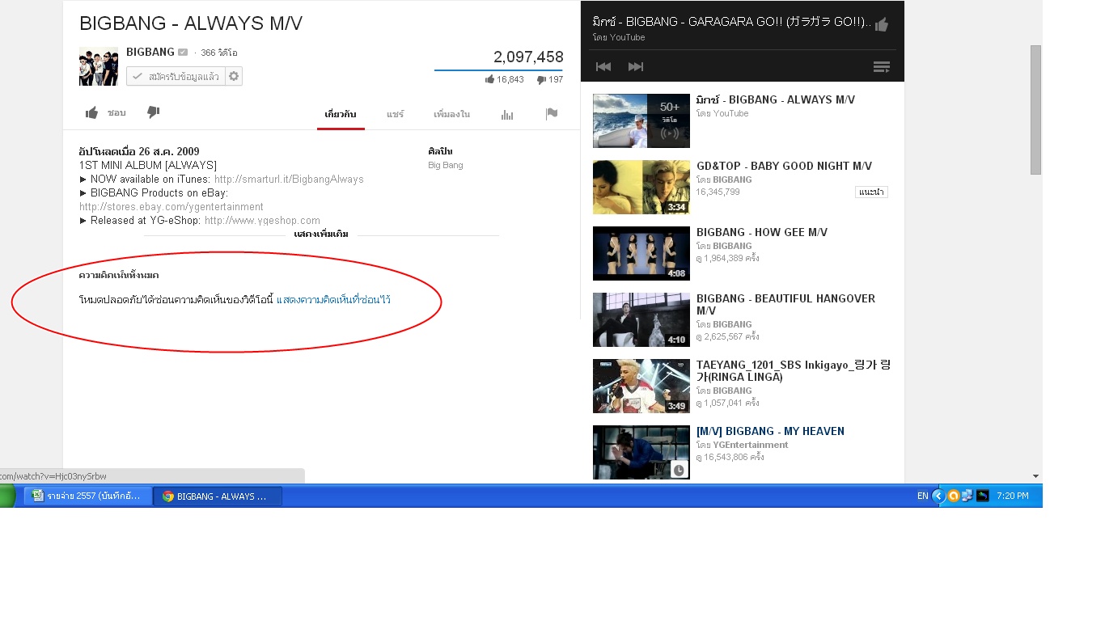Click the black monitor tray icon
Viewport: 1105px width, 621px height.
coord(983,496)
